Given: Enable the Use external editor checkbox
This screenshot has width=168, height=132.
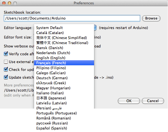Looking at the screenshot, I should (6, 62).
